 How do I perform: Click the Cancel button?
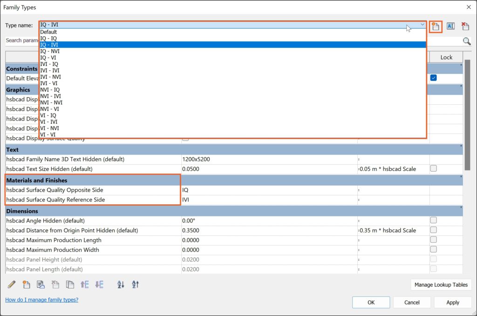(412, 303)
